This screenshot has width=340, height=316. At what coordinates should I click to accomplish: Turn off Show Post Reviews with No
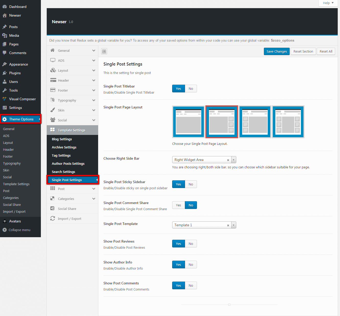tap(191, 244)
